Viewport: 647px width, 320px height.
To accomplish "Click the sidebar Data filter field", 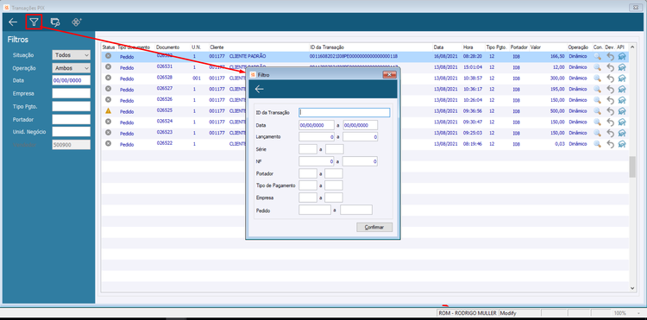I will [71, 81].
